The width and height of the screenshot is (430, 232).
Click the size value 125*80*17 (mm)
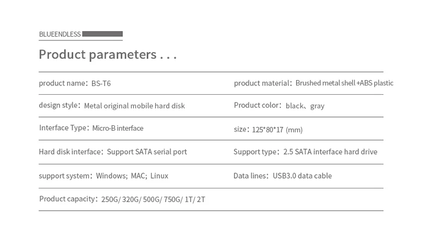click(277, 130)
